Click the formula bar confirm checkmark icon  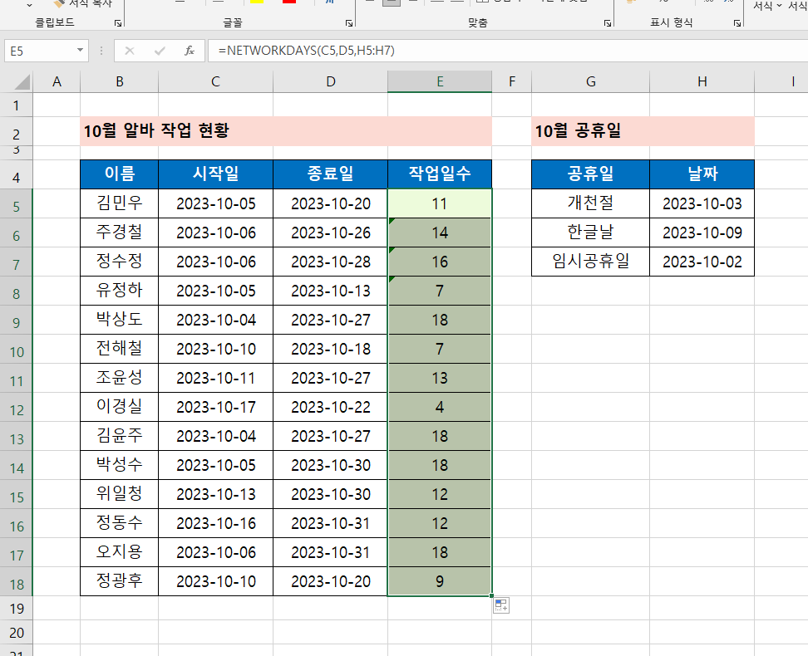[160, 51]
